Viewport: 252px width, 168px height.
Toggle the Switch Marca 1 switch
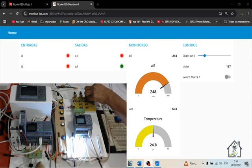[x=227, y=77]
